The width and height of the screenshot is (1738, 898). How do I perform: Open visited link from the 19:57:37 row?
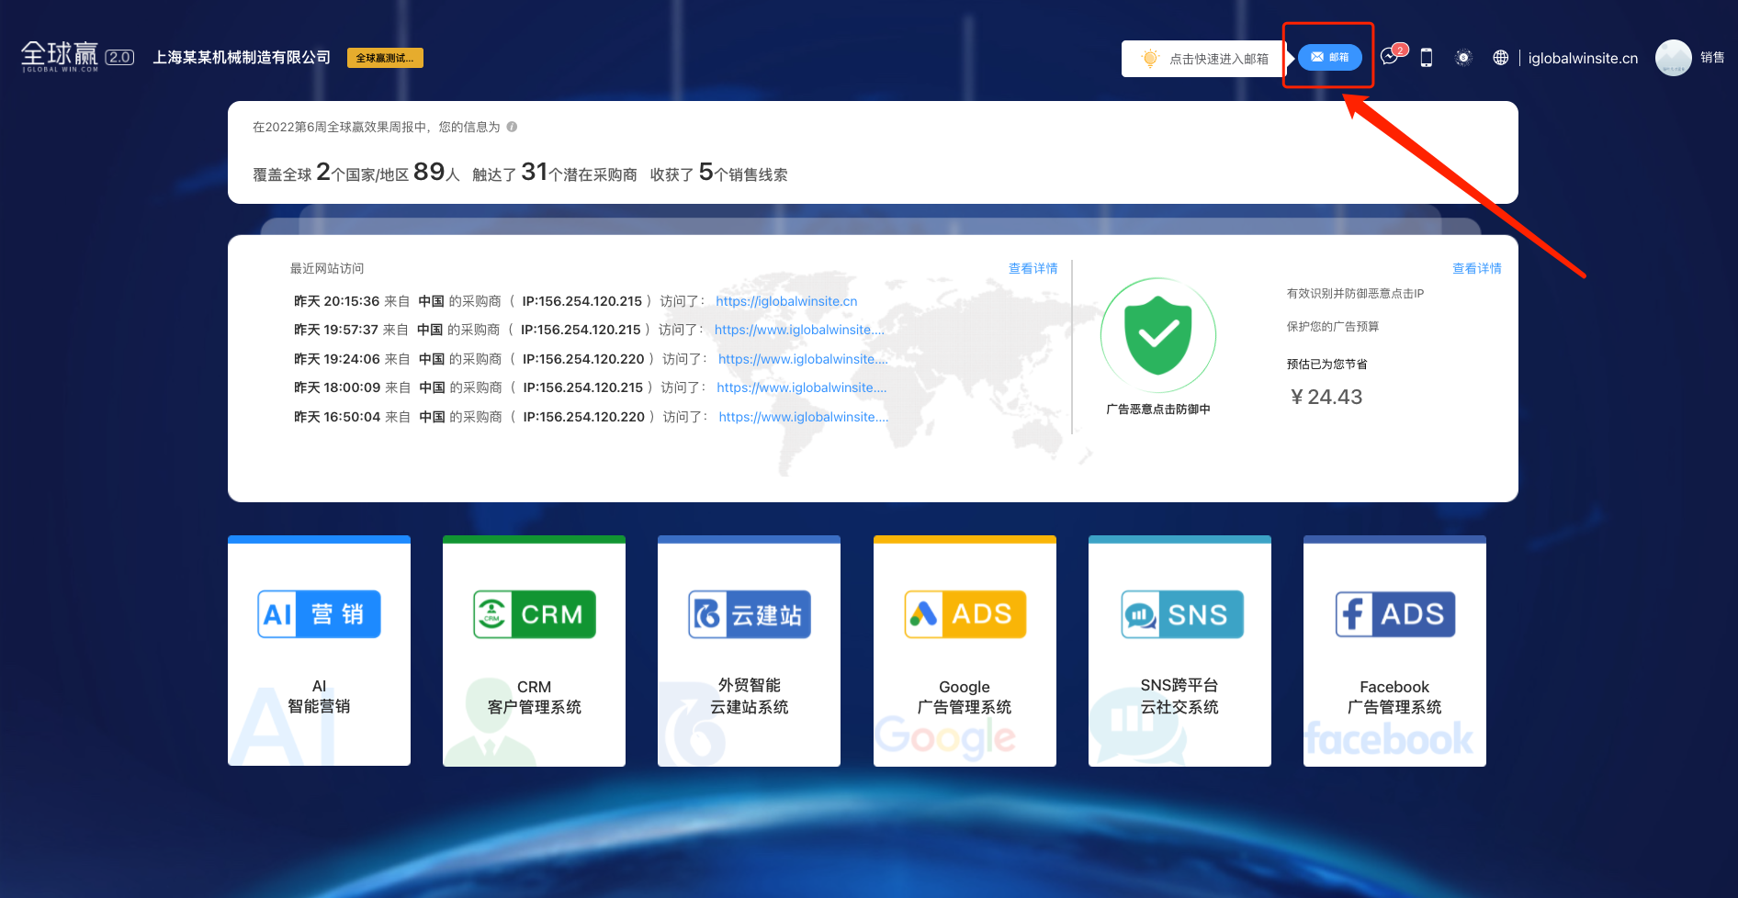(x=799, y=330)
